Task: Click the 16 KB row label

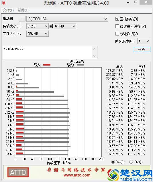Action: pyautogui.click(x=10, y=92)
